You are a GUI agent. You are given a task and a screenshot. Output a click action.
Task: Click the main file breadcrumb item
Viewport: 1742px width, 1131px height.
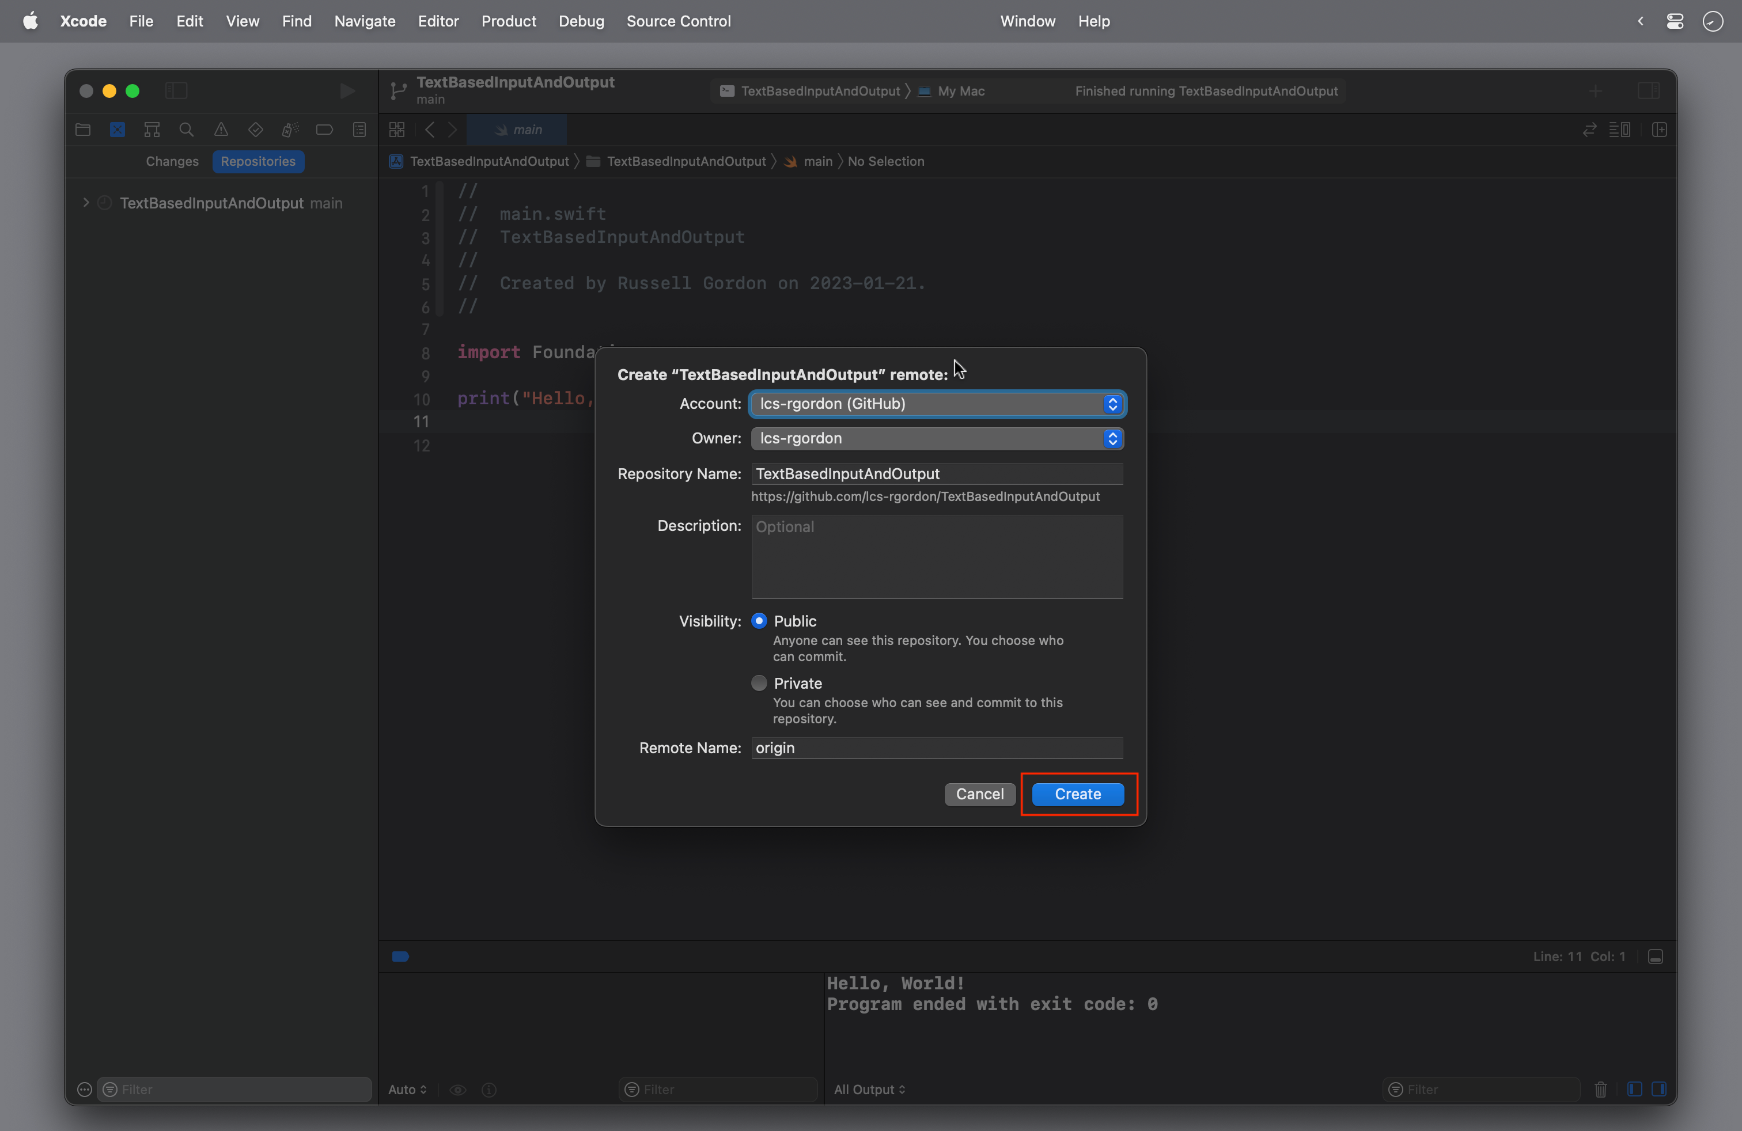809,161
